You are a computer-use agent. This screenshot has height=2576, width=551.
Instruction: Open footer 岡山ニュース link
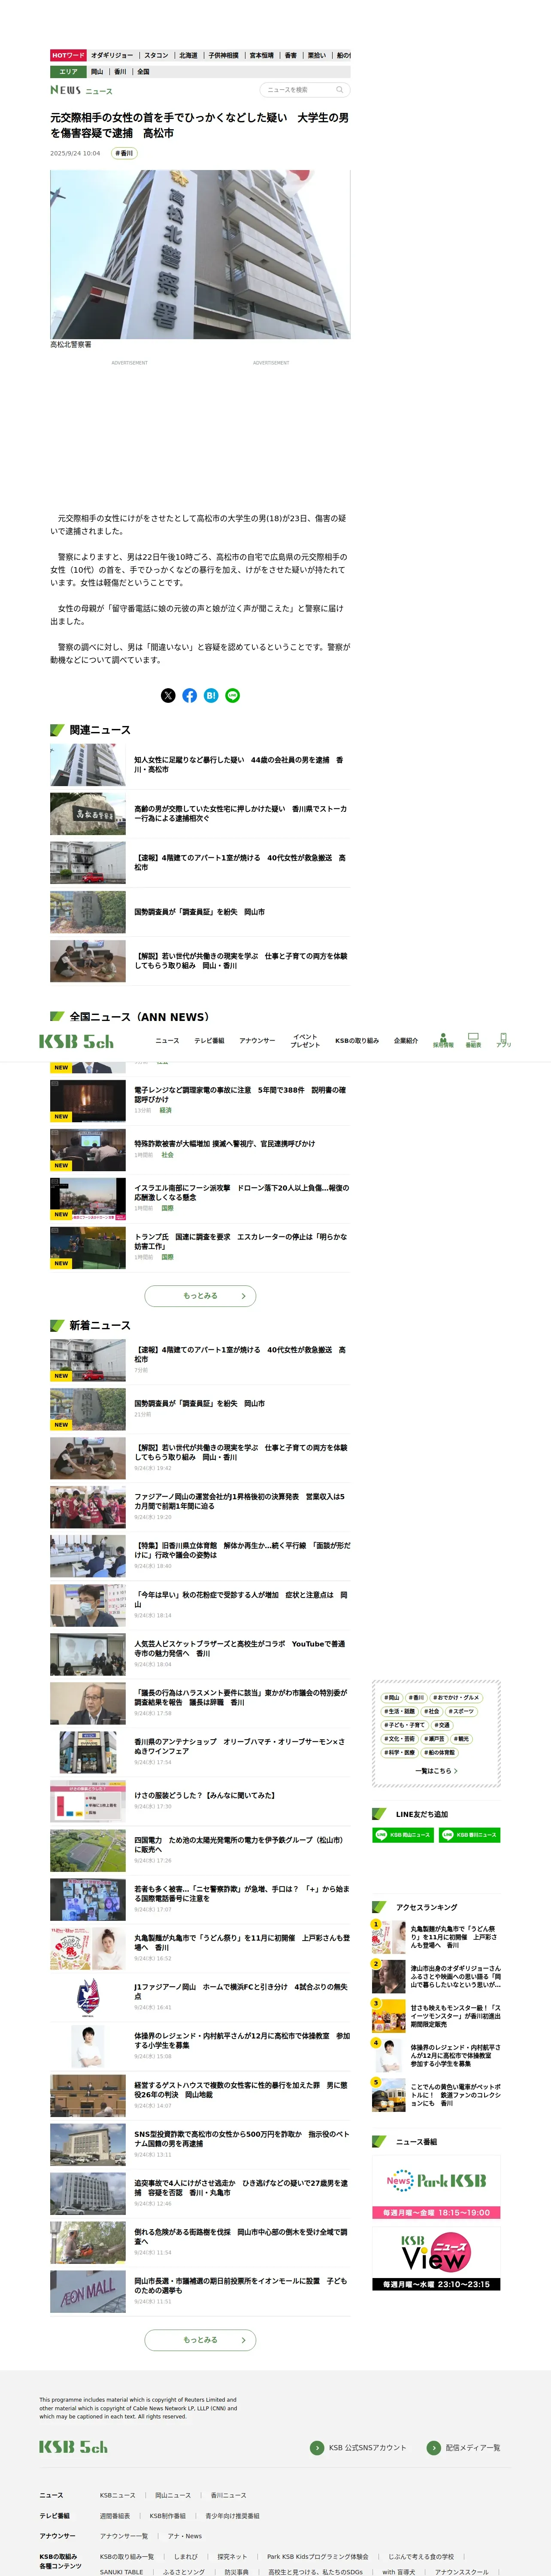pyautogui.click(x=173, y=2495)
